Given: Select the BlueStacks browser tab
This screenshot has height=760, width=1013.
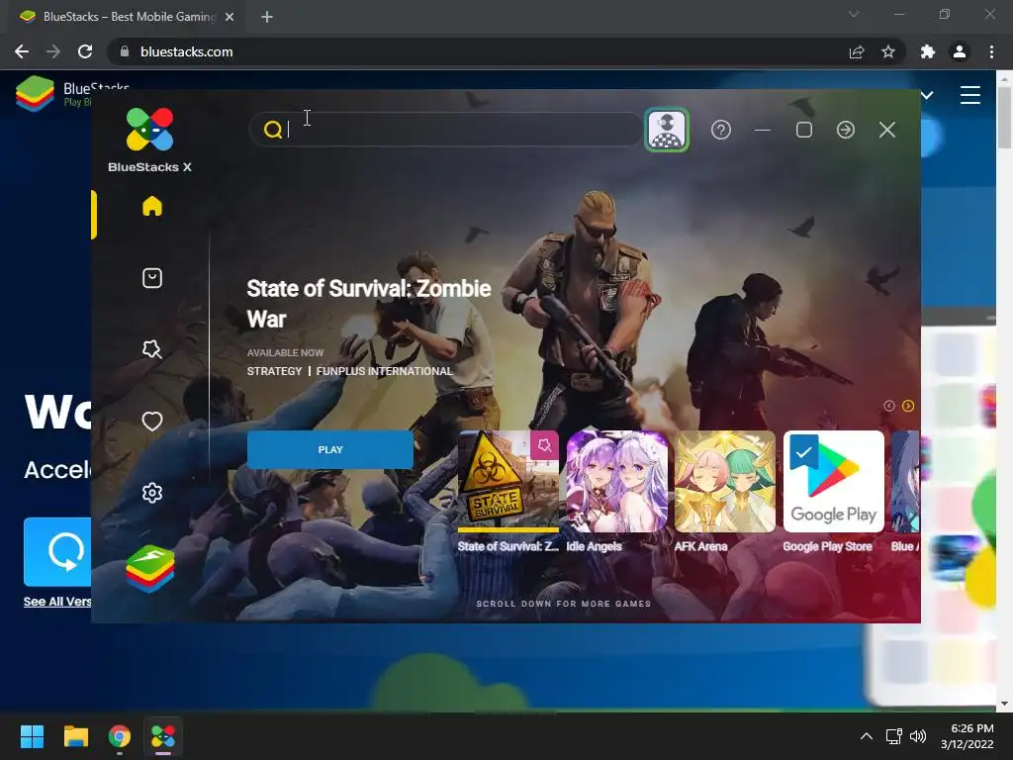Looking at the screenshot, I should coord(126,17).
